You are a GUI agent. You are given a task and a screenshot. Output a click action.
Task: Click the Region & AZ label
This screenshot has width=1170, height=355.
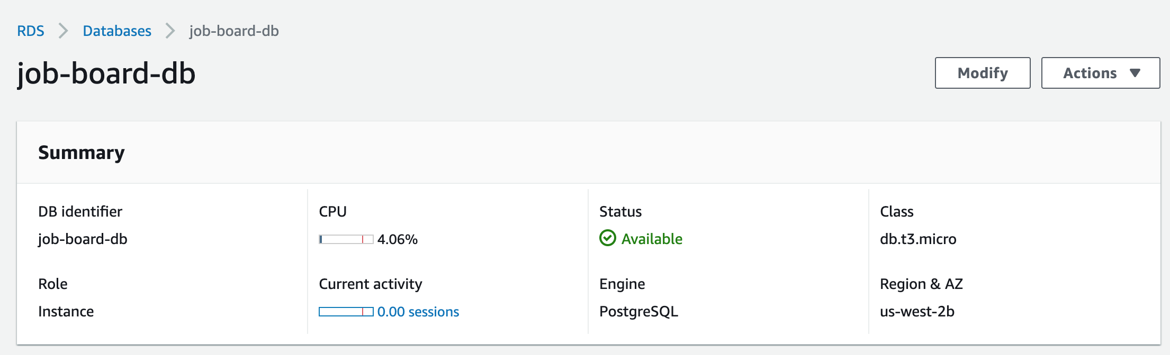pyautogui.click(x=921, y=284)
